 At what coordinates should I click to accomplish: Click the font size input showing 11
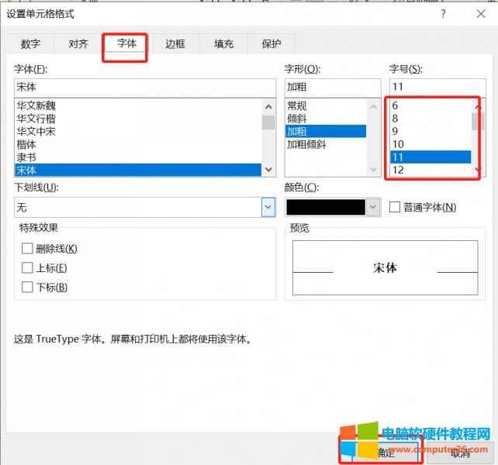[x=437, y=87]
